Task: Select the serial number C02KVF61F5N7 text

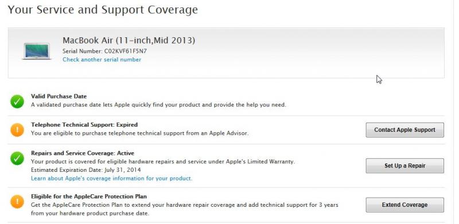Action: pyautogui.click(x=126, y=51)
